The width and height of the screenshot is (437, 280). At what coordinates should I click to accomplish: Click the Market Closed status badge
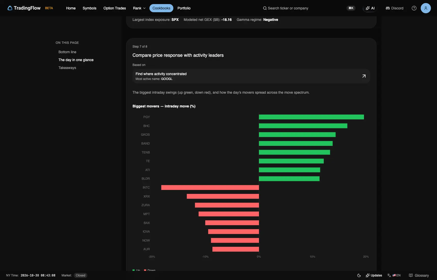tap(80, 275)
